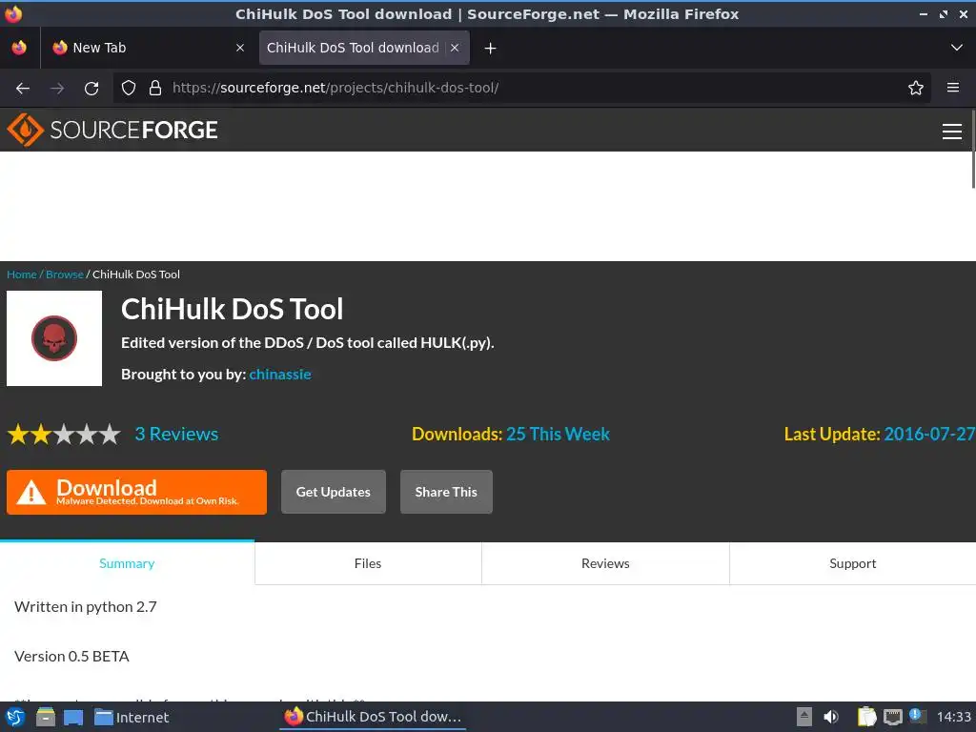Follow the Browse breadcrumb link

coord(64,274)
